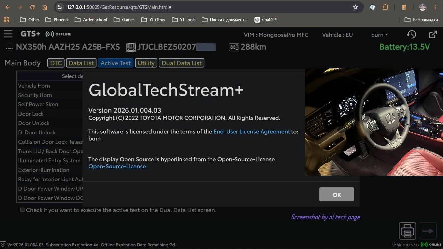Expand the Папки с документ... bookmarks folder
The image size is (443, 249).
(x=225, y=20)
